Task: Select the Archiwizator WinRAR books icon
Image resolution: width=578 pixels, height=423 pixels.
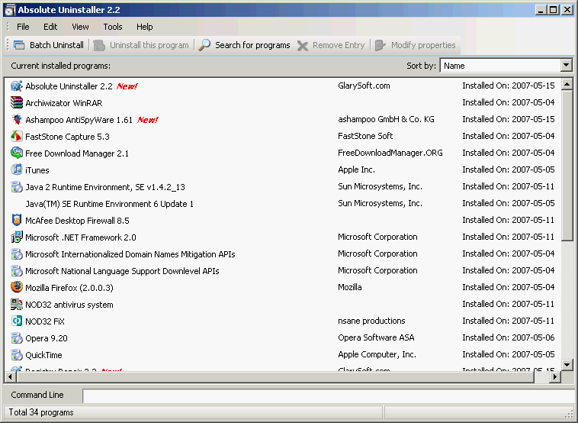Action: pyautogui.click(x=17, y=102)
